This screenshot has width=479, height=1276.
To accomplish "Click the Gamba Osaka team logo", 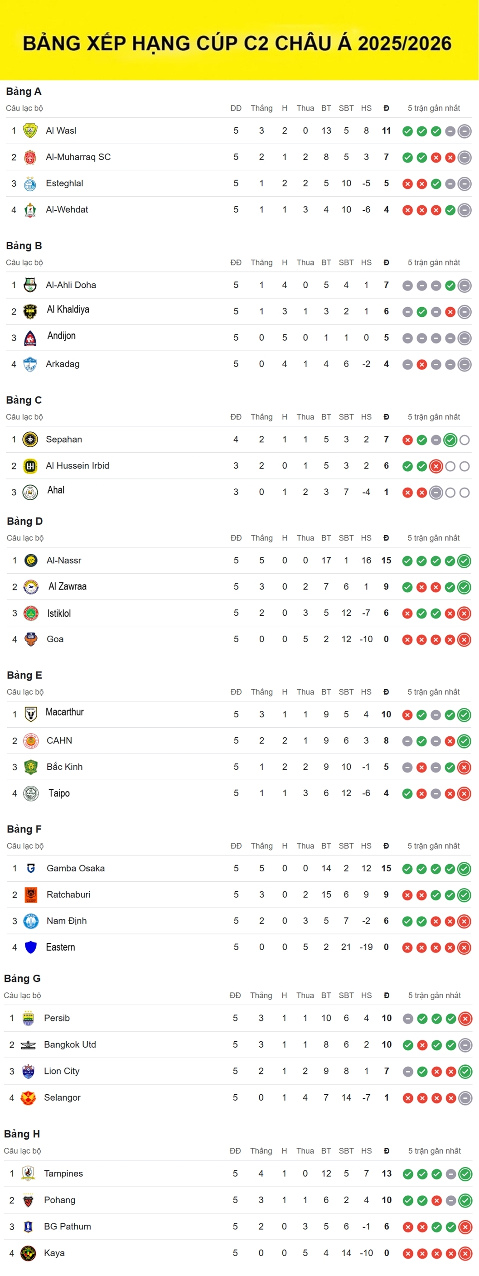I will pyautogui.click(x=31, y=868).
